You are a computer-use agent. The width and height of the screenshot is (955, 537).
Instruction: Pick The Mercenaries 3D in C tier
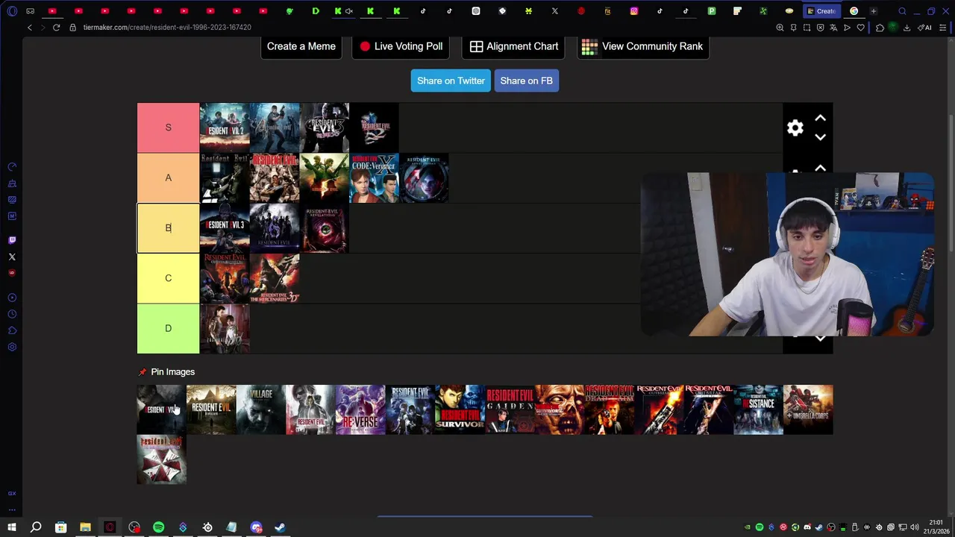coord(275,278)
